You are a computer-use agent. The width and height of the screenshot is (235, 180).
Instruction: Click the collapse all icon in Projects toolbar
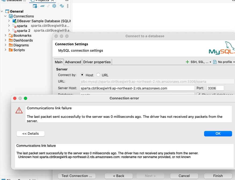click(x=42, y=6)
